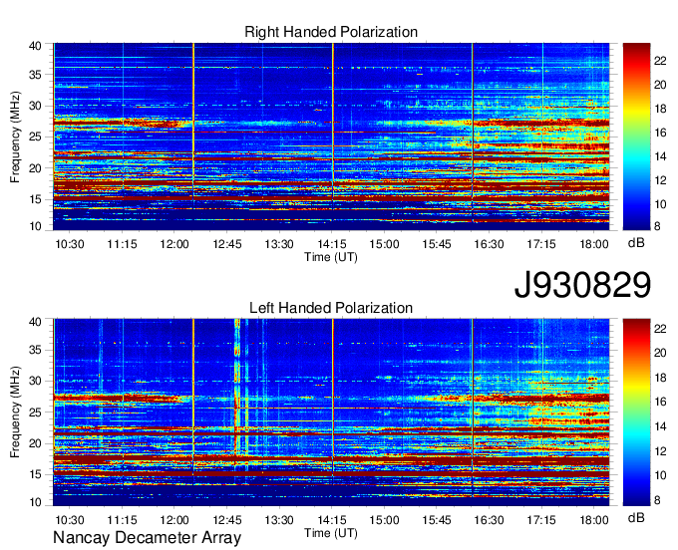Click the "25" frequency tick on Right Handed plot

(x=35, y=137)
